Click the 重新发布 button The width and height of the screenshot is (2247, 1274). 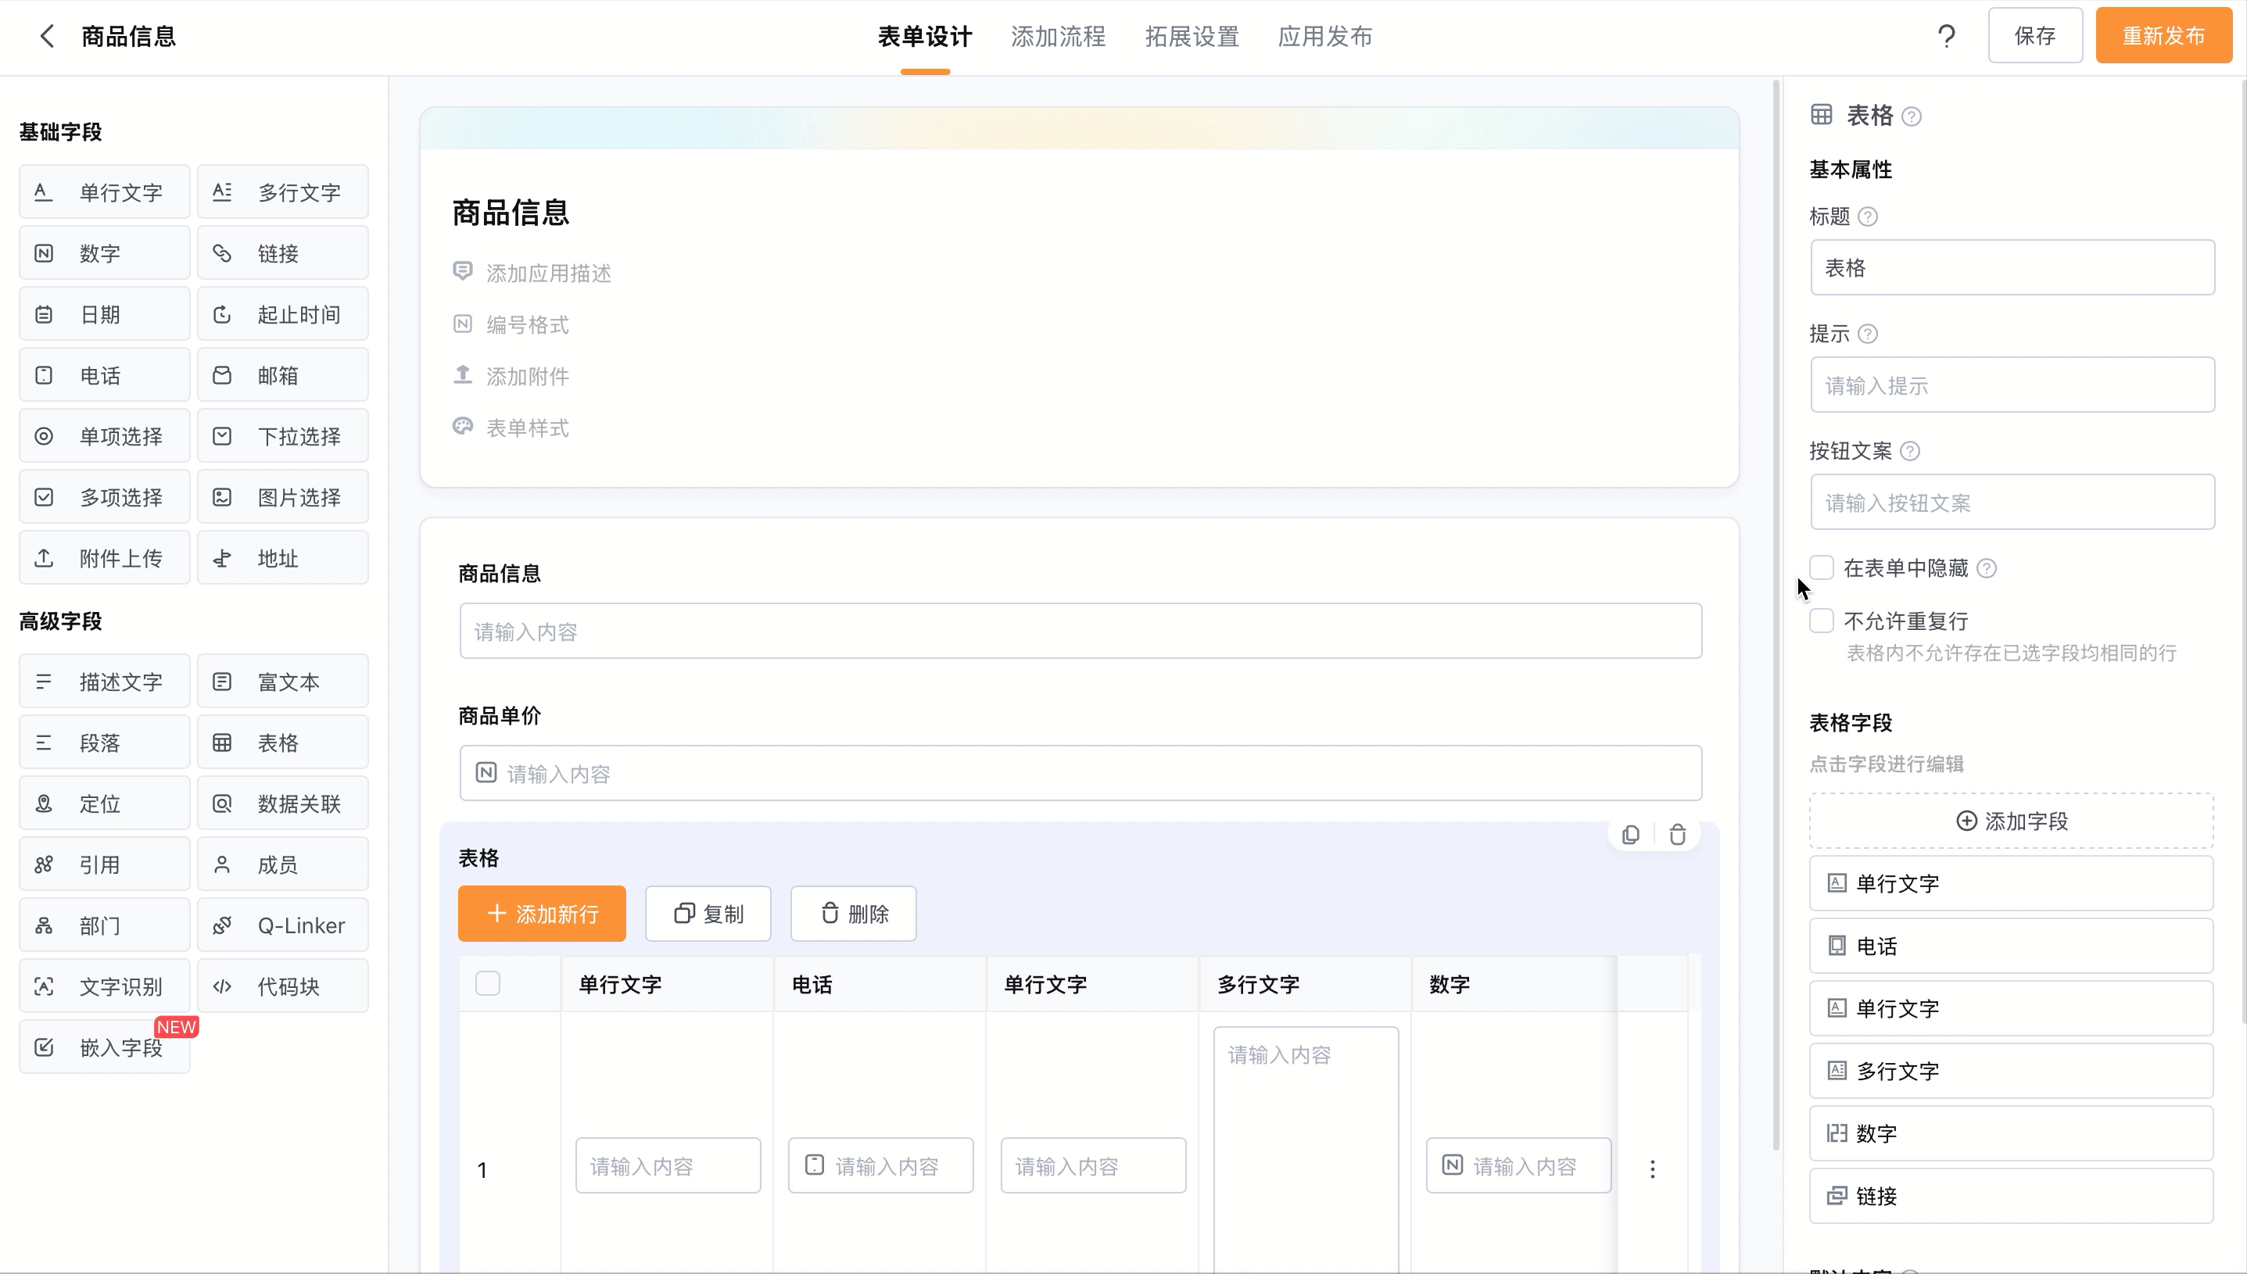[x=2164, y=36]
